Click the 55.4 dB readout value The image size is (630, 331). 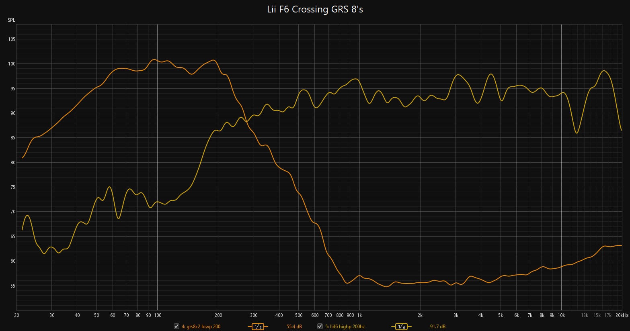[x=294, y=327]
